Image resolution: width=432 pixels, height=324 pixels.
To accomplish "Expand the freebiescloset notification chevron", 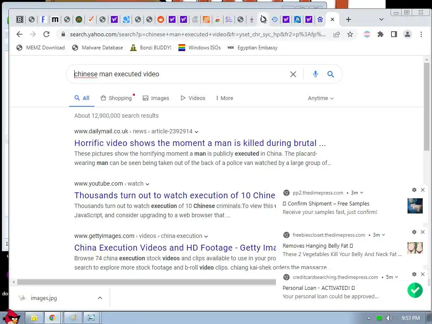I will point(383,235).
